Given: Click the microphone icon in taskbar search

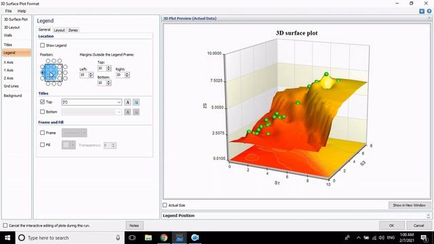Looking at the screenshot, I should (x=118, y=238).
